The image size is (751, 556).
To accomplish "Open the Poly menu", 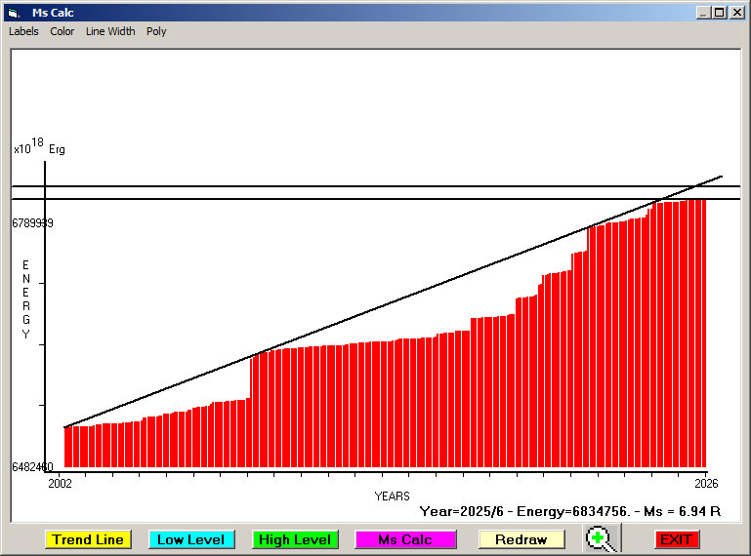I will point(156,31).
